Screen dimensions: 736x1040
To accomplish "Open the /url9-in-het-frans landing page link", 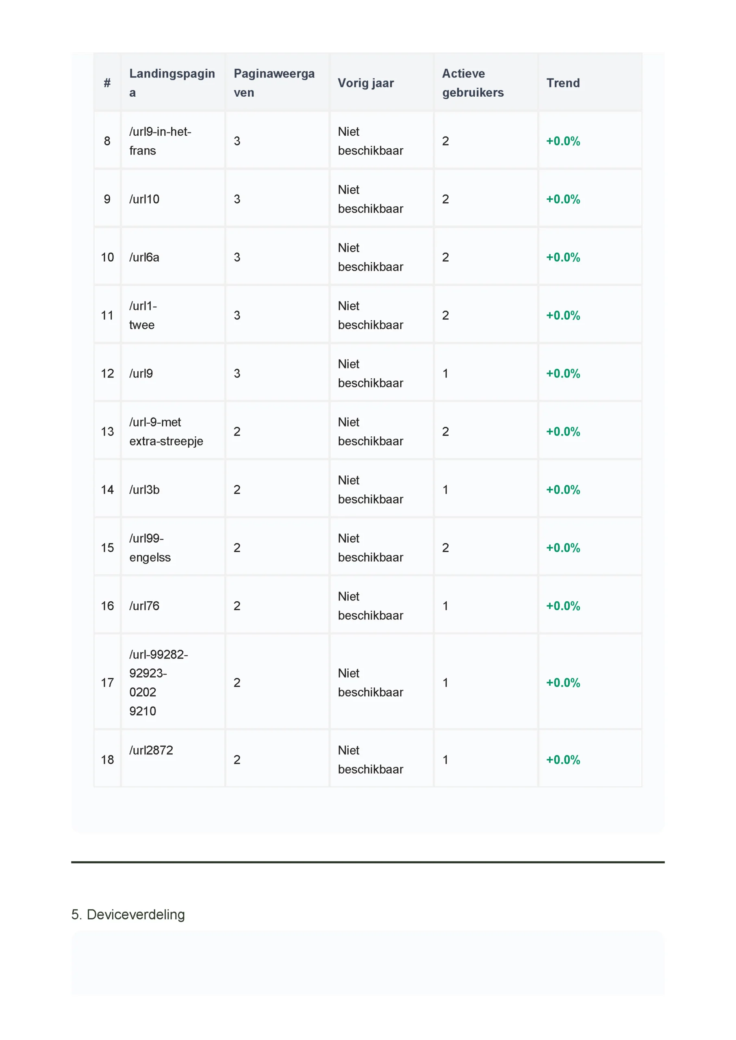I will 160,141.
